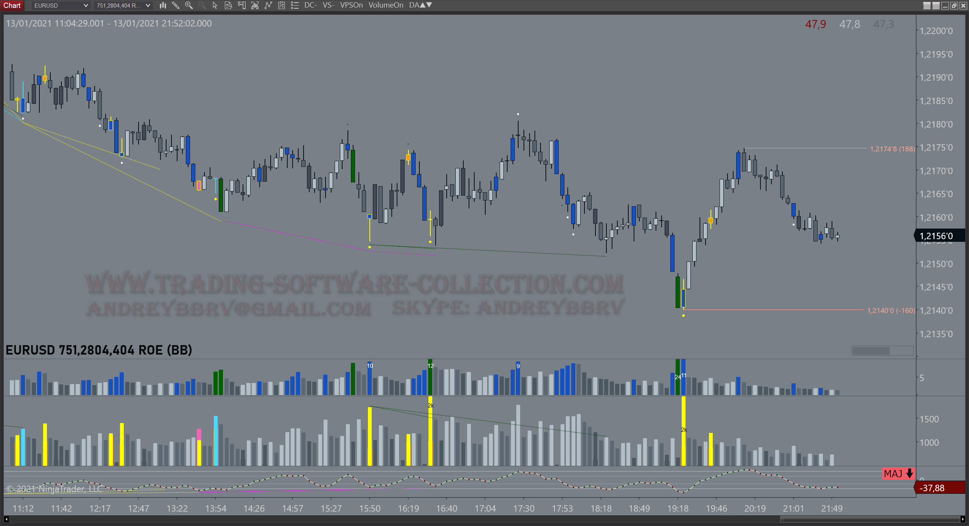Select the cursor pointer tool icon
Viewport: 969px width, 526px height.
click(215, 5)
